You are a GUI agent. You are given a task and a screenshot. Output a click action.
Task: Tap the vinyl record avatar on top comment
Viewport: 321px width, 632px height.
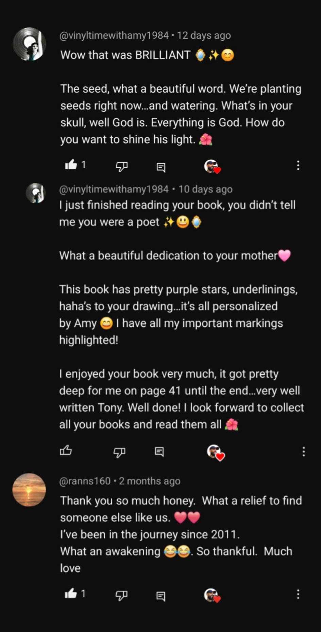pyautogui.click(x=29, y=44)
